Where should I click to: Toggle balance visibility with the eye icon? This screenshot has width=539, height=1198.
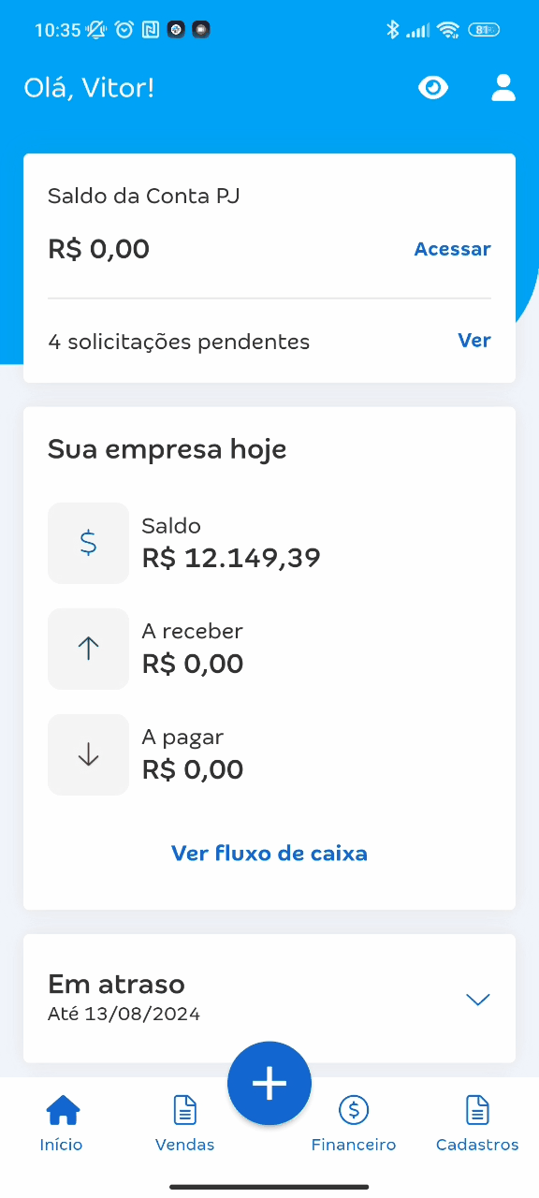click(x=433, y=87)
